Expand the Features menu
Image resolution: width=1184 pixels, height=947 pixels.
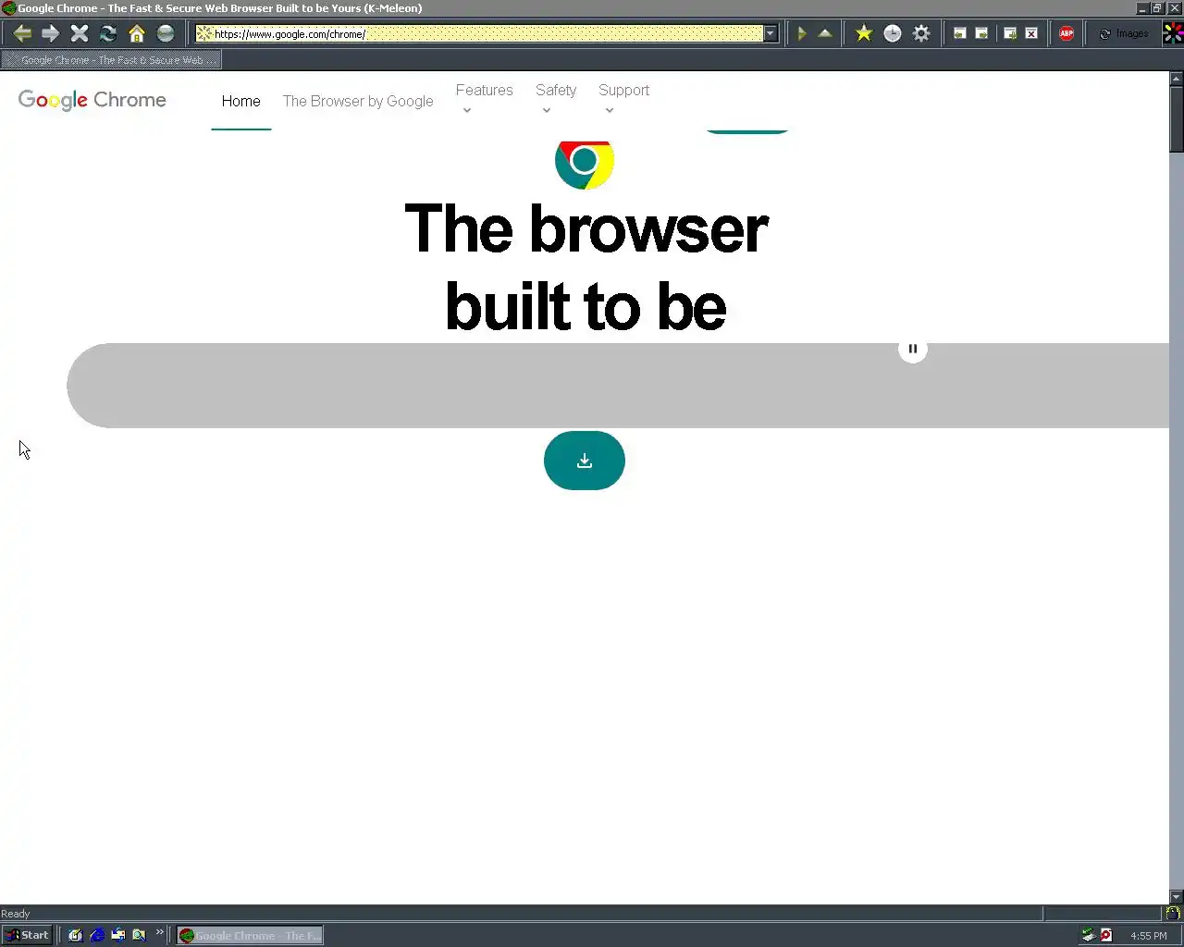484,97
